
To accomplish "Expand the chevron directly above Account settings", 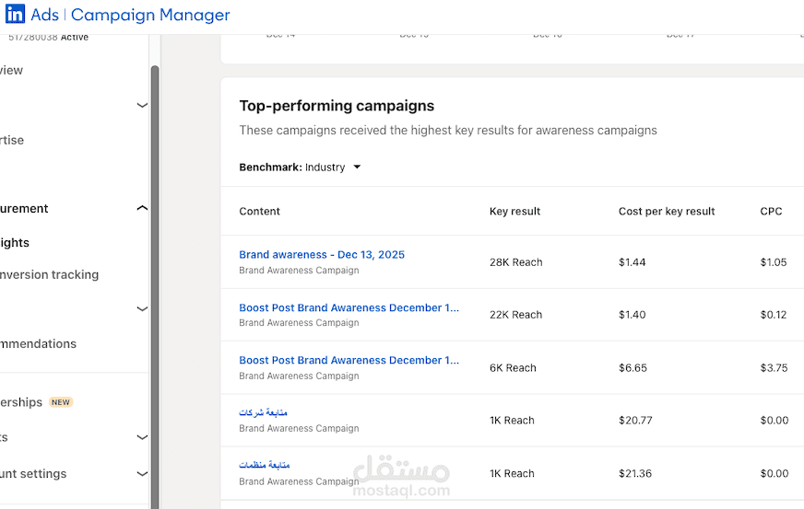I will [x=142, y=438].
